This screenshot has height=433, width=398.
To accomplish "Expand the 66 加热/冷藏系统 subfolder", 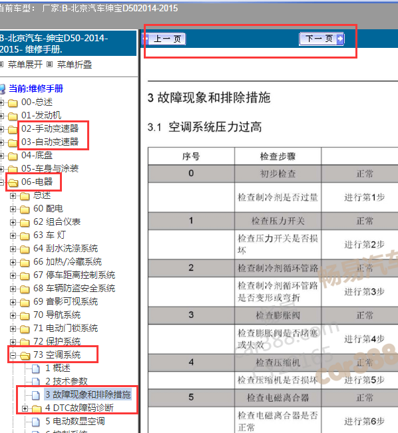I will click(x=13, y=262).
